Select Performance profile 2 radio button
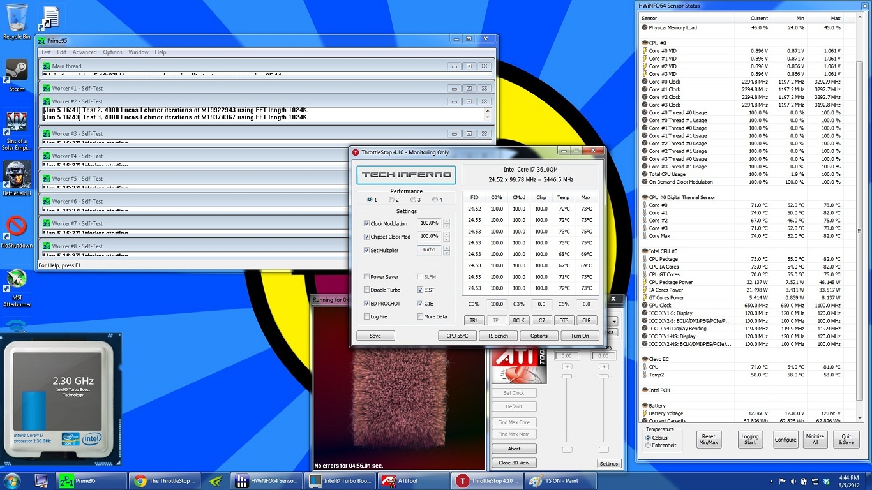872x490 pixels. (392, 200)
